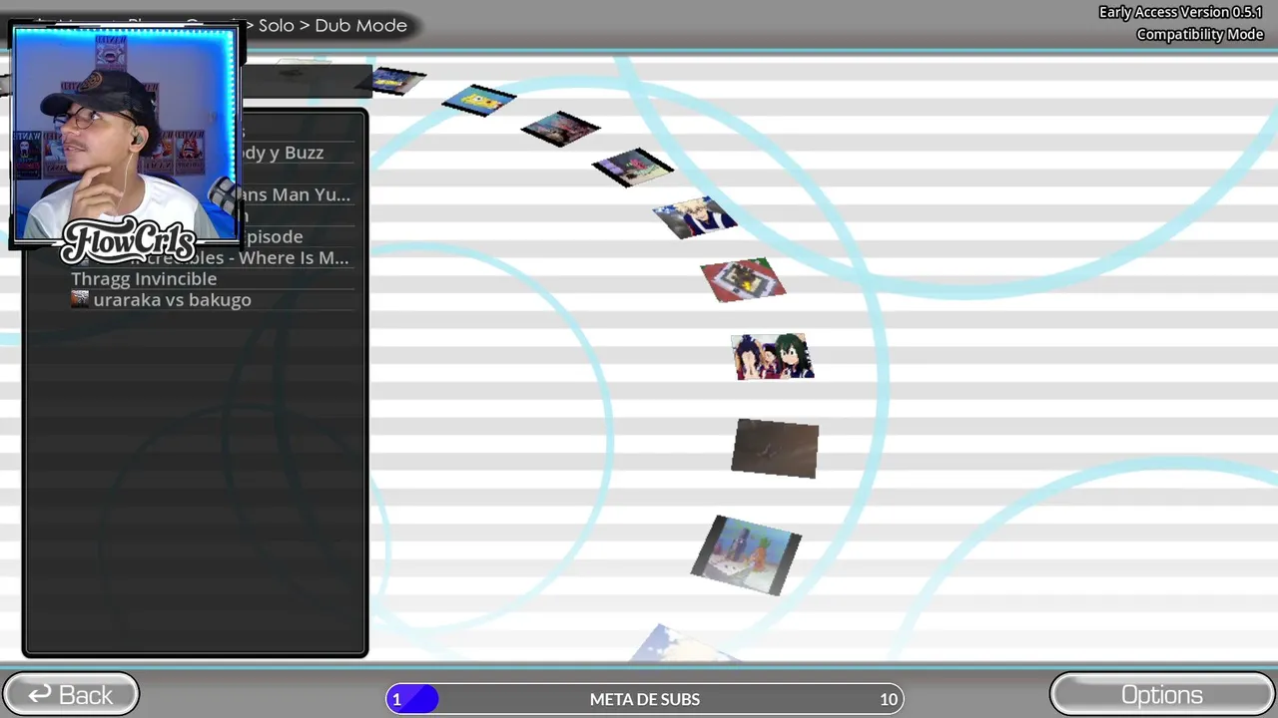
Task: Open the Options menu
Action: coord(1162,695)
